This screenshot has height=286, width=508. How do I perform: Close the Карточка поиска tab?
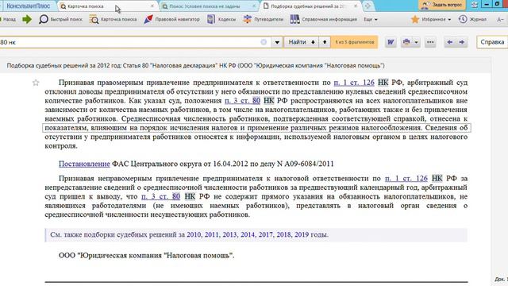[152, 6]
